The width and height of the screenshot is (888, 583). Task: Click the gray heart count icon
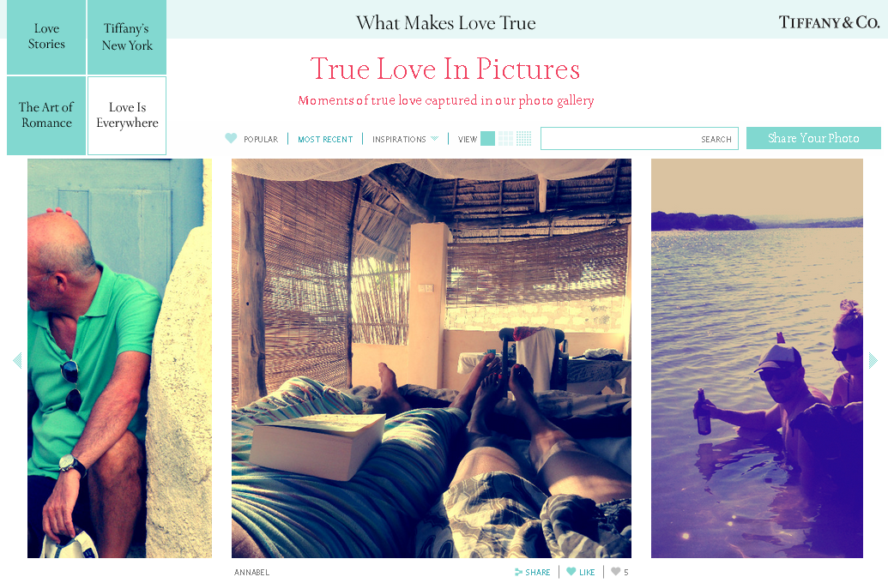[616, 572]
